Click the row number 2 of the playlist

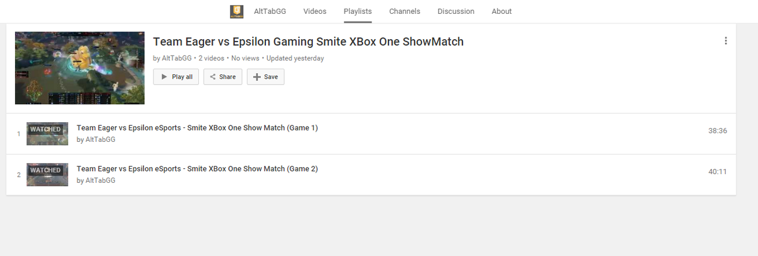tap(19, 175)
